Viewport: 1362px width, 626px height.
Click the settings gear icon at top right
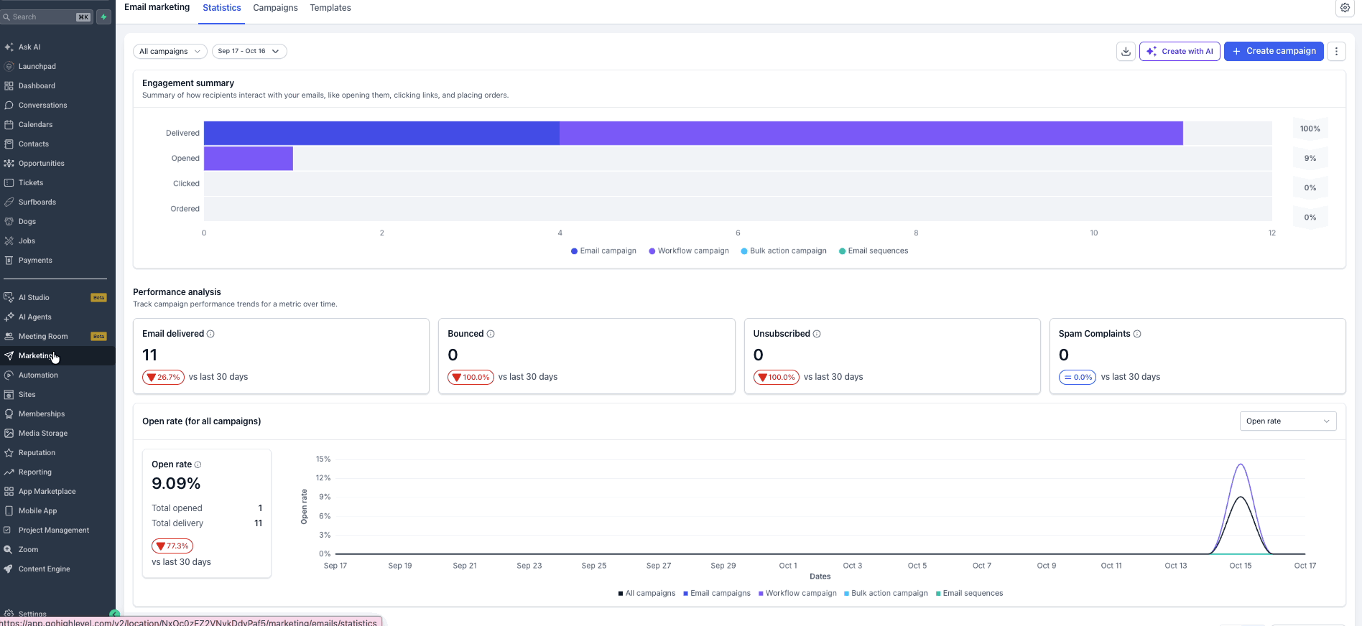(1345, 8)
